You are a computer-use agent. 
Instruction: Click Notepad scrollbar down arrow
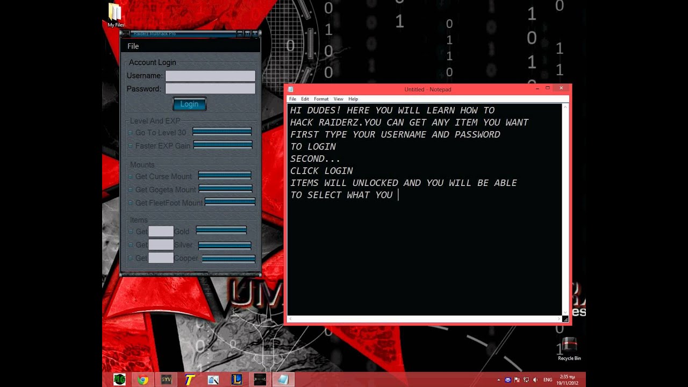coord(565,312)
